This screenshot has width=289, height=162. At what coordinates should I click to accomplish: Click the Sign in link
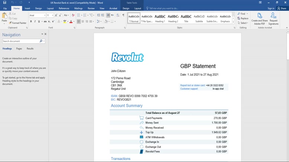(271, 9)
